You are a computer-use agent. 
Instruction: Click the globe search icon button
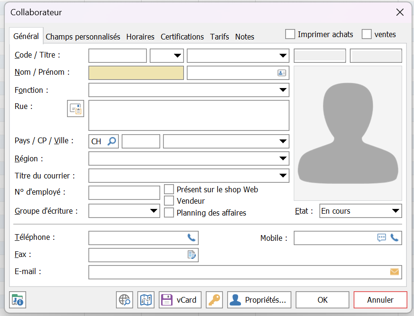[x=125, y=300]
